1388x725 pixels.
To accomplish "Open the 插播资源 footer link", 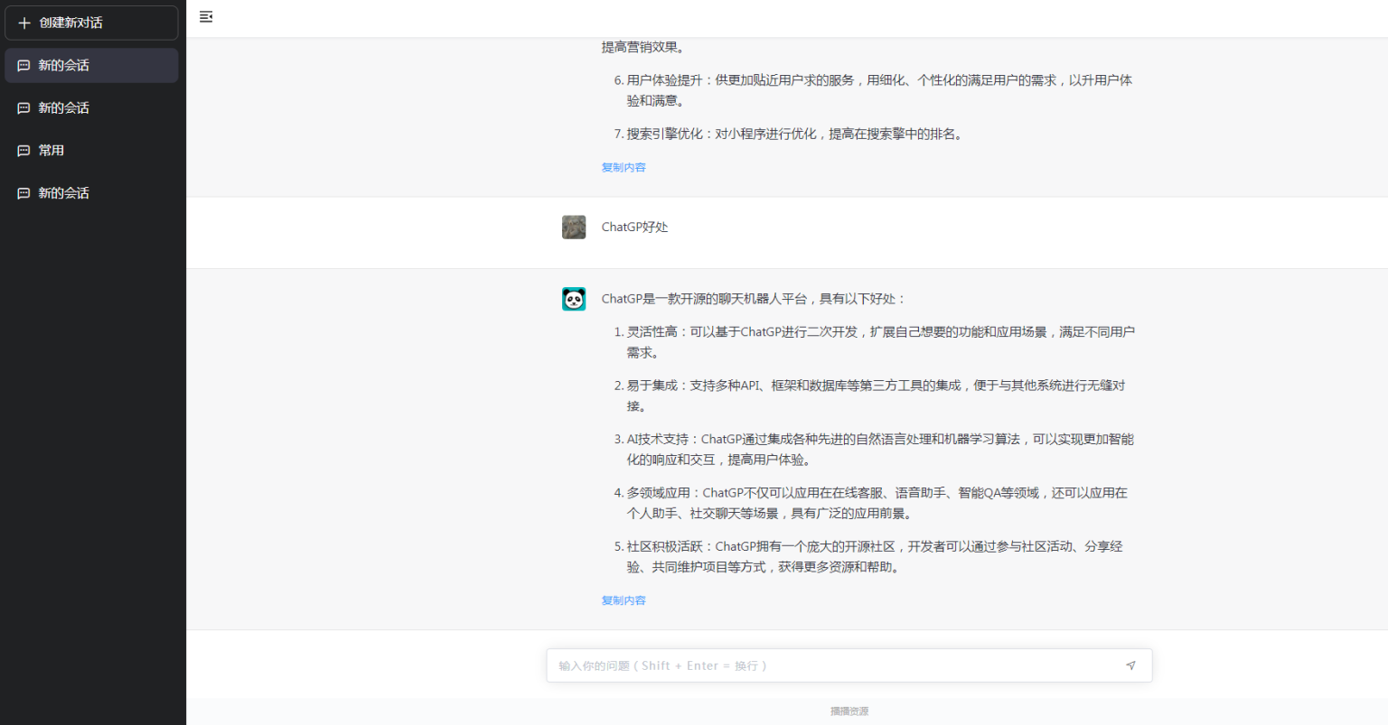I will [849, 711].
